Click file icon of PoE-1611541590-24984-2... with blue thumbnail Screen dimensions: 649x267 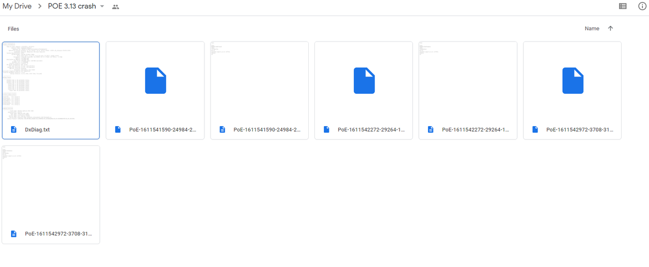tap(118, 130)
